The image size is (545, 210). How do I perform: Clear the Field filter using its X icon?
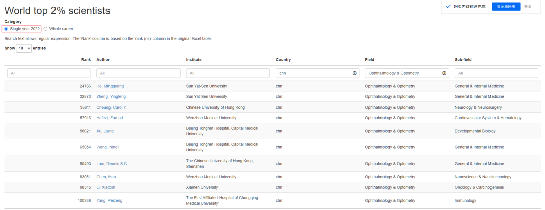[444, 73]
